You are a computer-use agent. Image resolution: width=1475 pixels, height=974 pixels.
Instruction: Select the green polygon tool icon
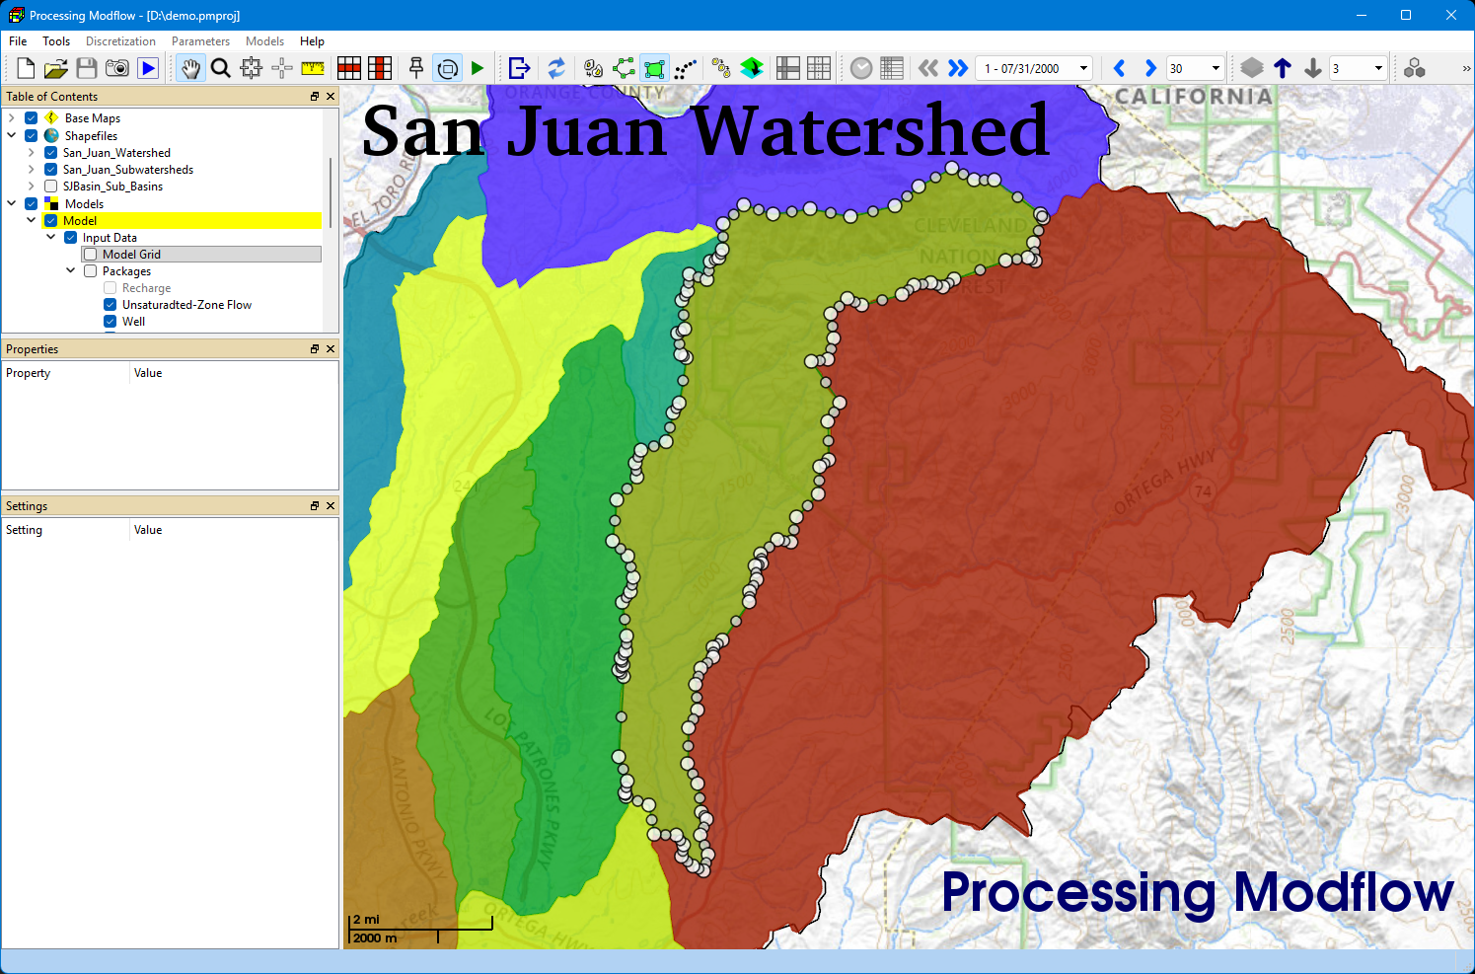(654, 68)
